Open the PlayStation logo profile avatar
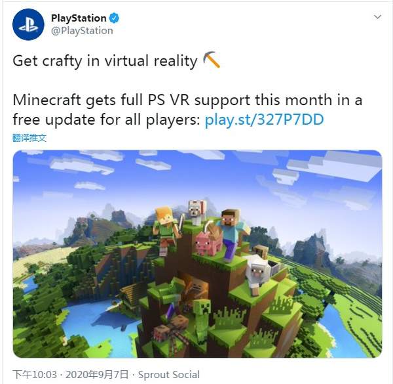 tap(28, 24)
